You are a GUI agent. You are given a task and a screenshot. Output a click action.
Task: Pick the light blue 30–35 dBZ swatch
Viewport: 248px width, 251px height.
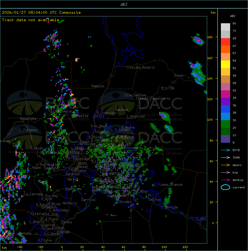tap(225, 116)
